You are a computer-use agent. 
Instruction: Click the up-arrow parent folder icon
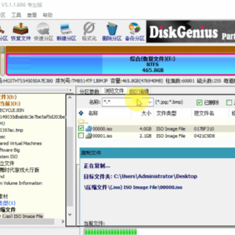tap(81, 113)
